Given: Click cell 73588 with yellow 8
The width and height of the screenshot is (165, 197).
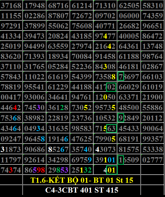Looking at the screenshot, I should point(105,76).
